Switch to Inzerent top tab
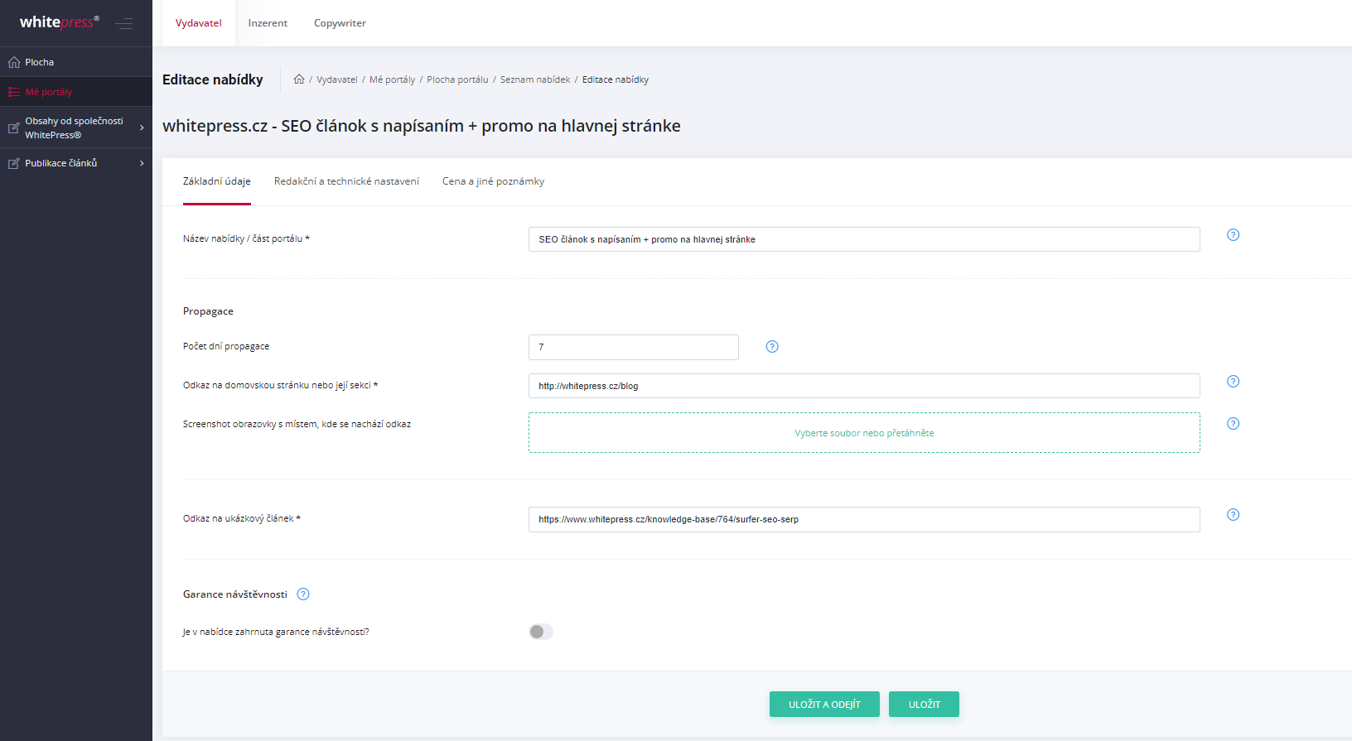Screen dimensions: 1352x741 [268, 23]
